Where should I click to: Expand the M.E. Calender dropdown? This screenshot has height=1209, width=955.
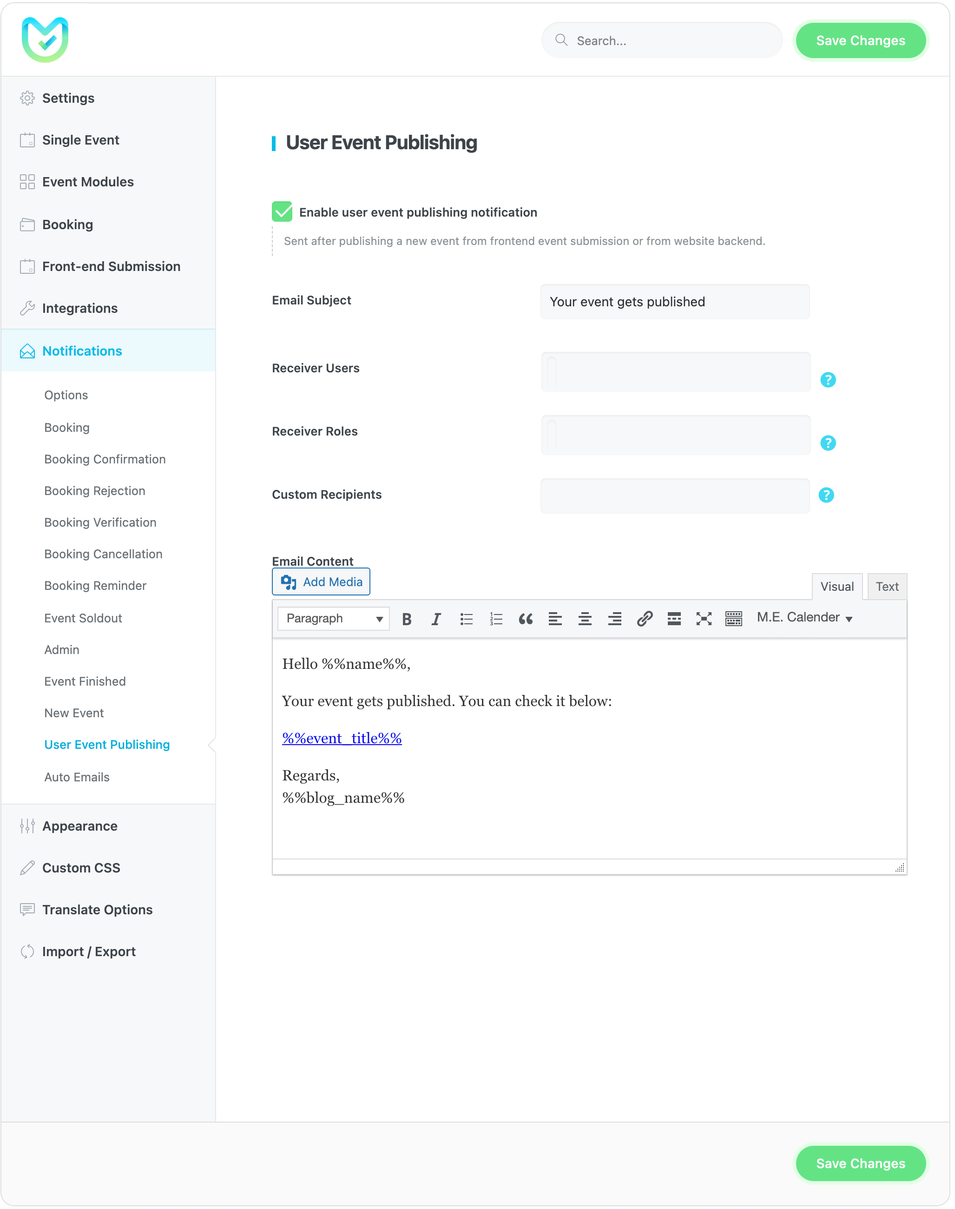point(804,617)
